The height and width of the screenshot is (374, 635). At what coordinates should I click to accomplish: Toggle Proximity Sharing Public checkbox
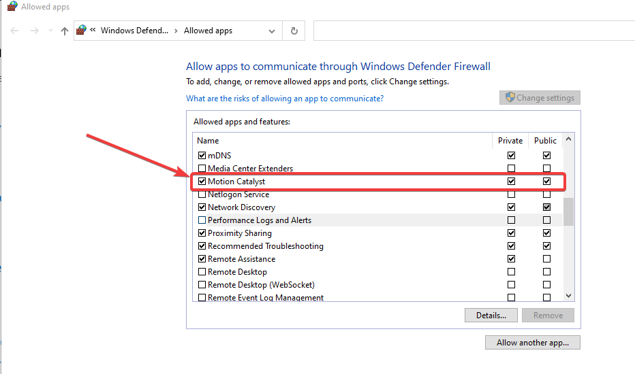click(x=546, y=233)
